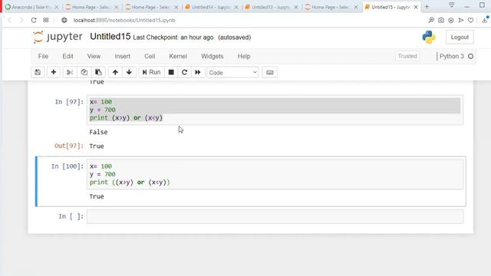Open the Widgets menu
Viewport: 491px width, 276px height.
pos(212,56)
